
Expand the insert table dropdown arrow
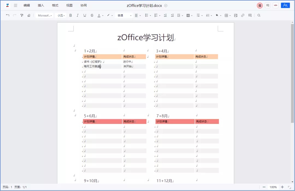pos(192,16)
